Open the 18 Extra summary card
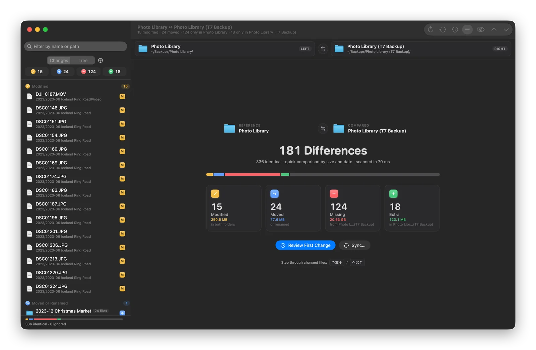 (x=412, y=208)
